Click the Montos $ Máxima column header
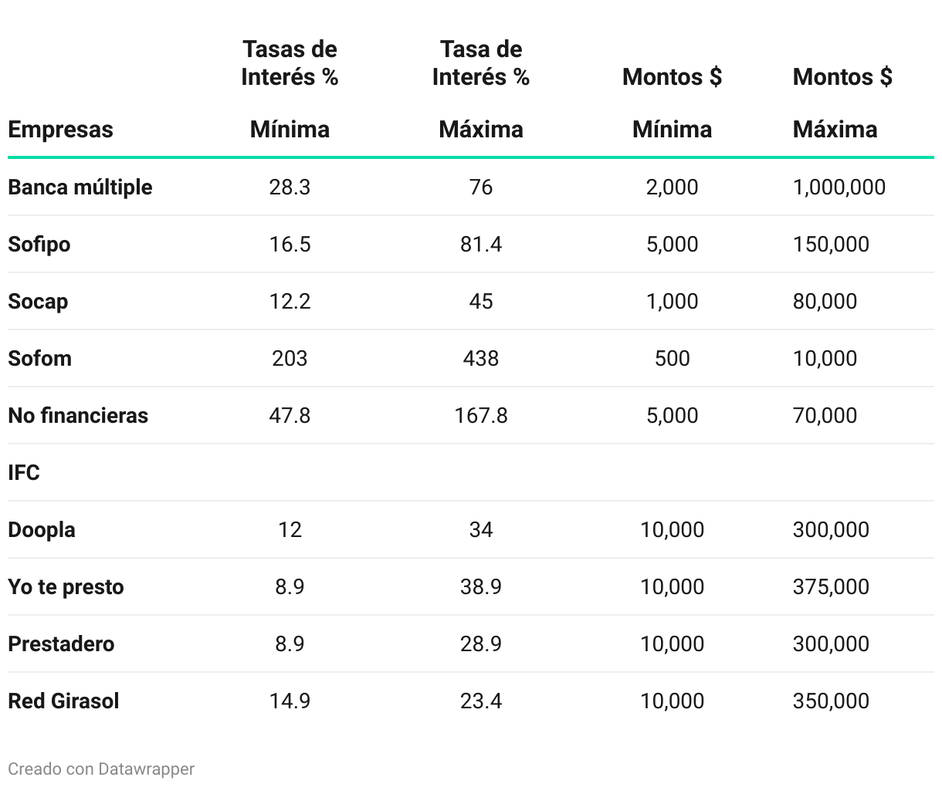This screenshot has width=942, height=787. coord(842,103)
